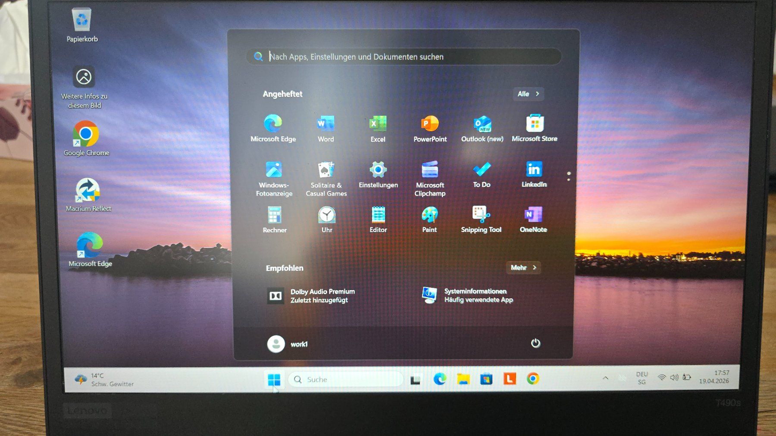Launch Solitaire & Casual Games
The image size is (776, 436).
(326, 179)
